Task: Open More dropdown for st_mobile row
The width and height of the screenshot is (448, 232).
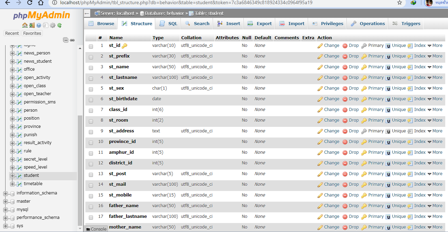Action: pos(435,195)
